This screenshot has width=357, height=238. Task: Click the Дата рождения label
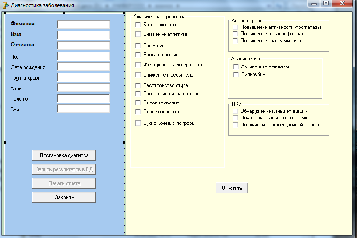point(28,67)
